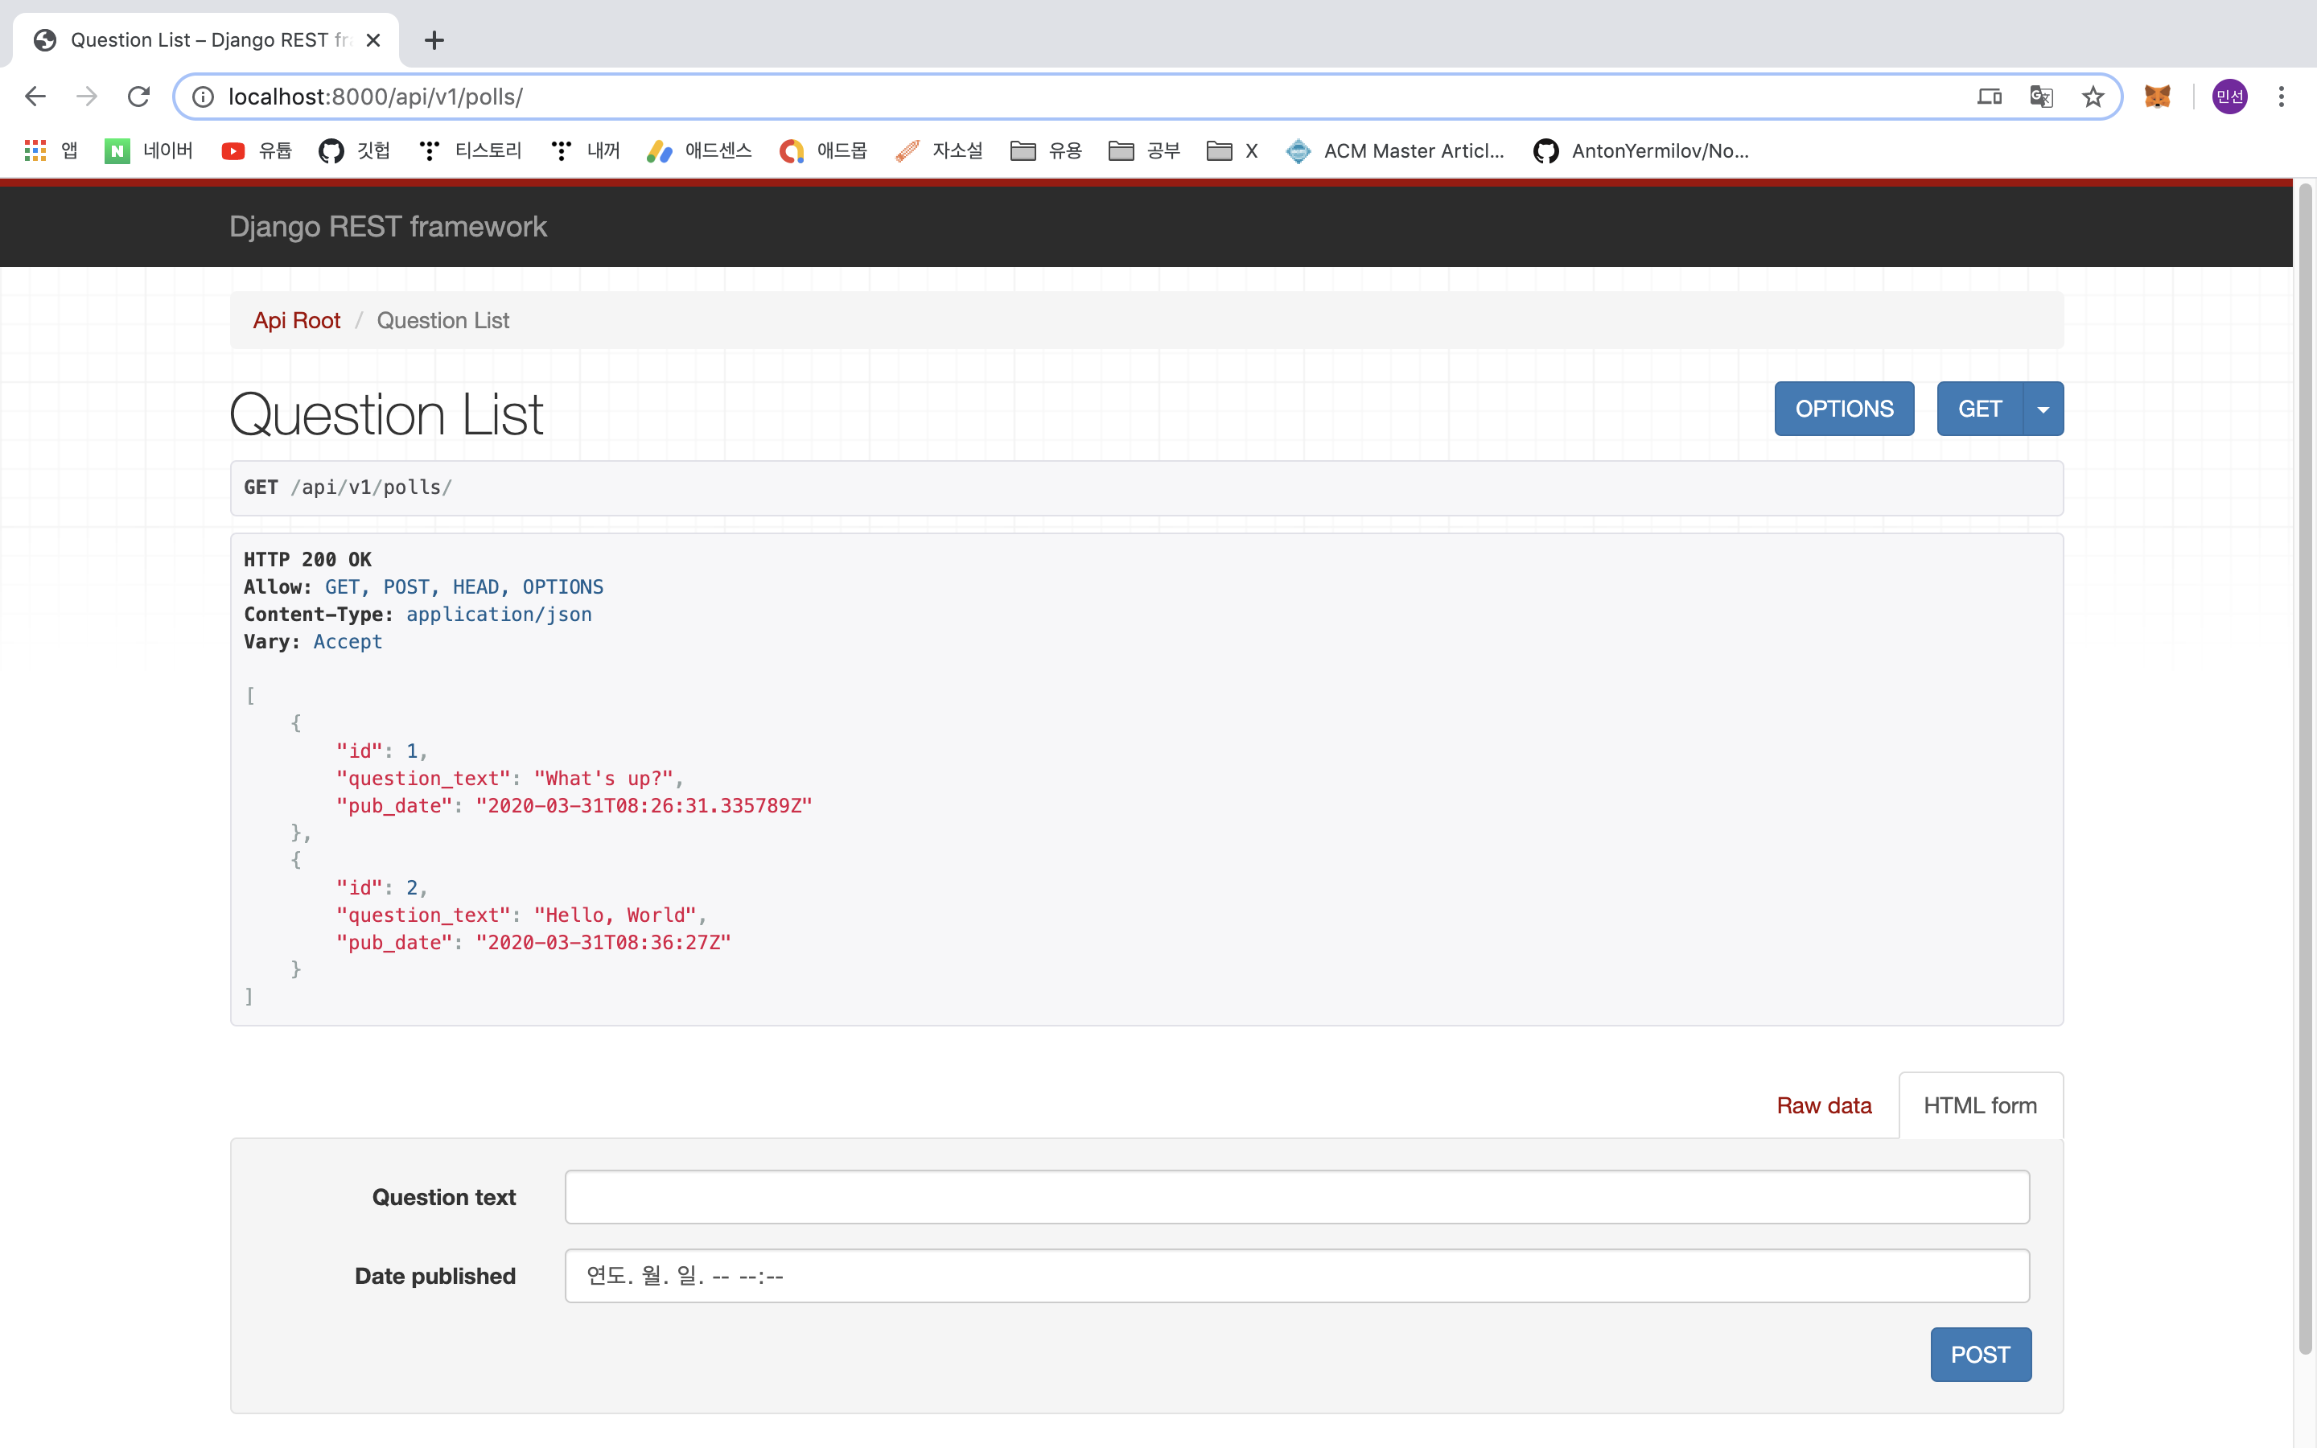This screenshot has width=2317, height=1448.
Task: Open the 유용 bookmarks folder
Action: tap(1046, 150)
